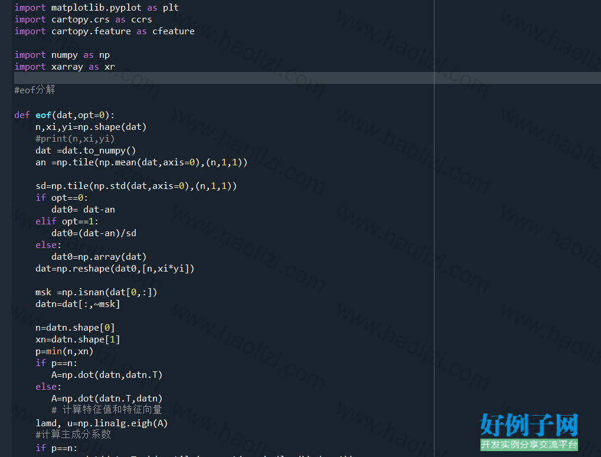This screenshot has width=601, height=457.
Task: Click the comment '# 计算特征值和特征向量'
Action: tap(106, 410)
